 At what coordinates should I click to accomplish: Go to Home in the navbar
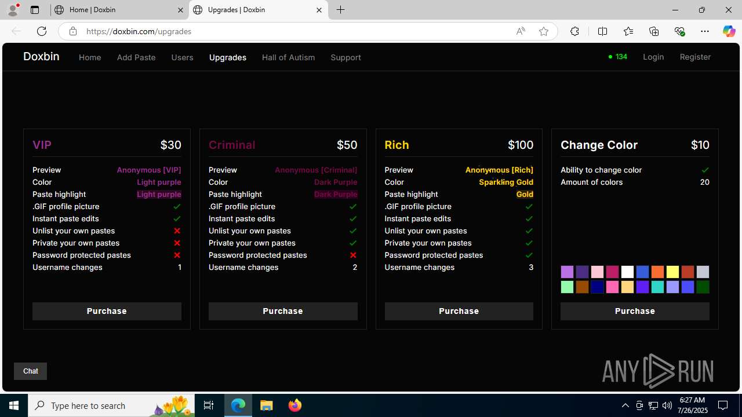[90, 57]
